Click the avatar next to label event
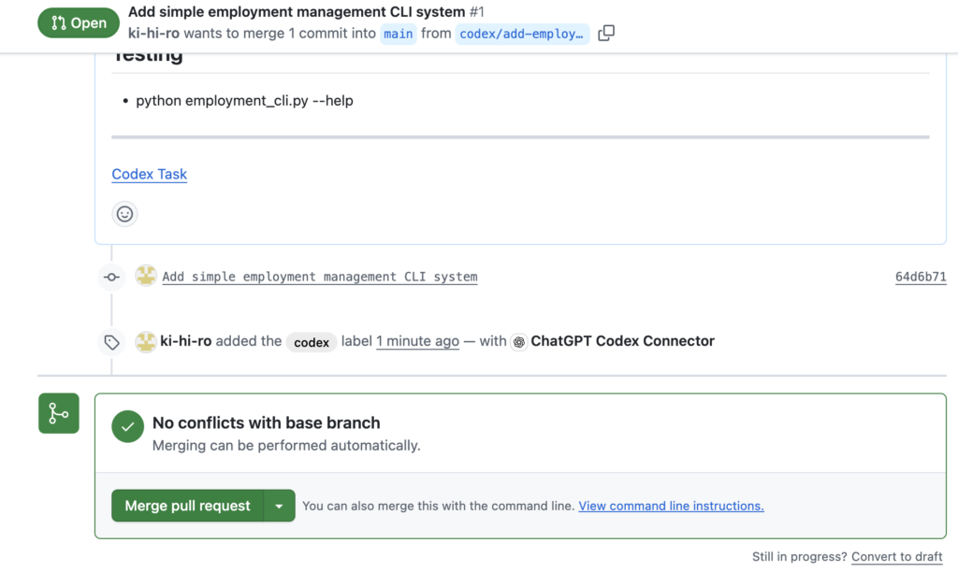Viewport: 958px width, 572px height. (146, 341)
